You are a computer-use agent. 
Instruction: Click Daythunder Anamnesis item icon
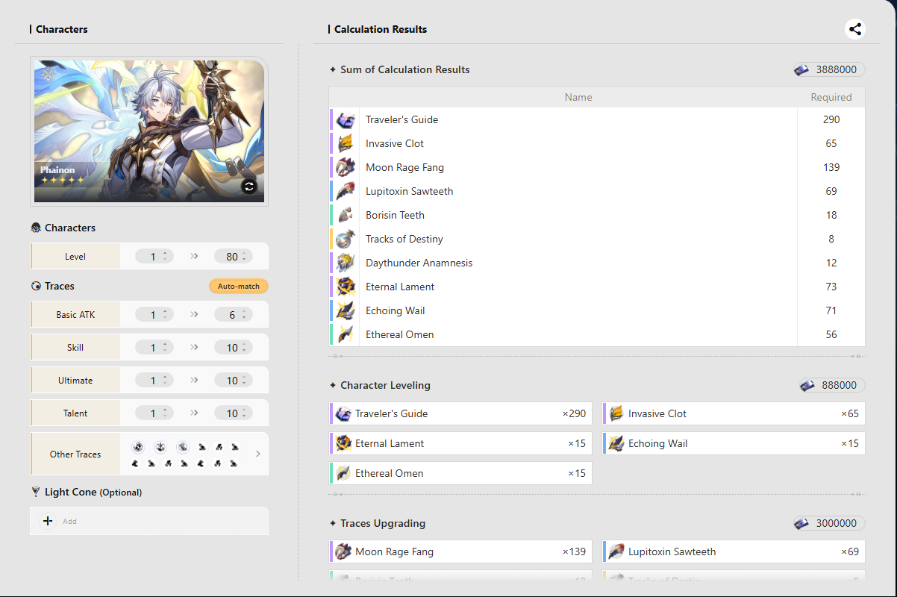click(x=346, y=263)
